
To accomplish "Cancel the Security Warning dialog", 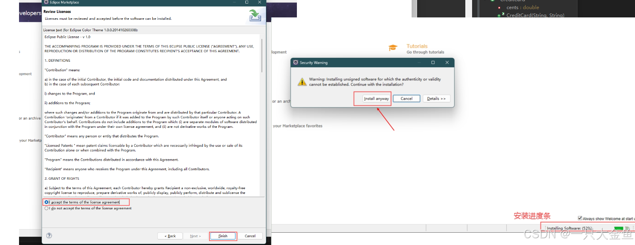I will (x=407, y=99).
